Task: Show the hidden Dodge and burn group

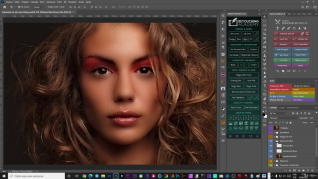Action: [271, 137]
